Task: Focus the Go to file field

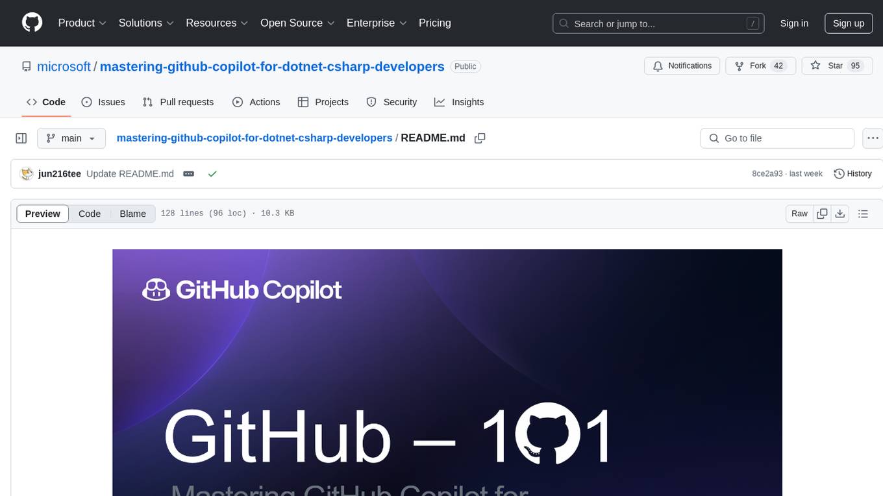Action: [777, 138]
